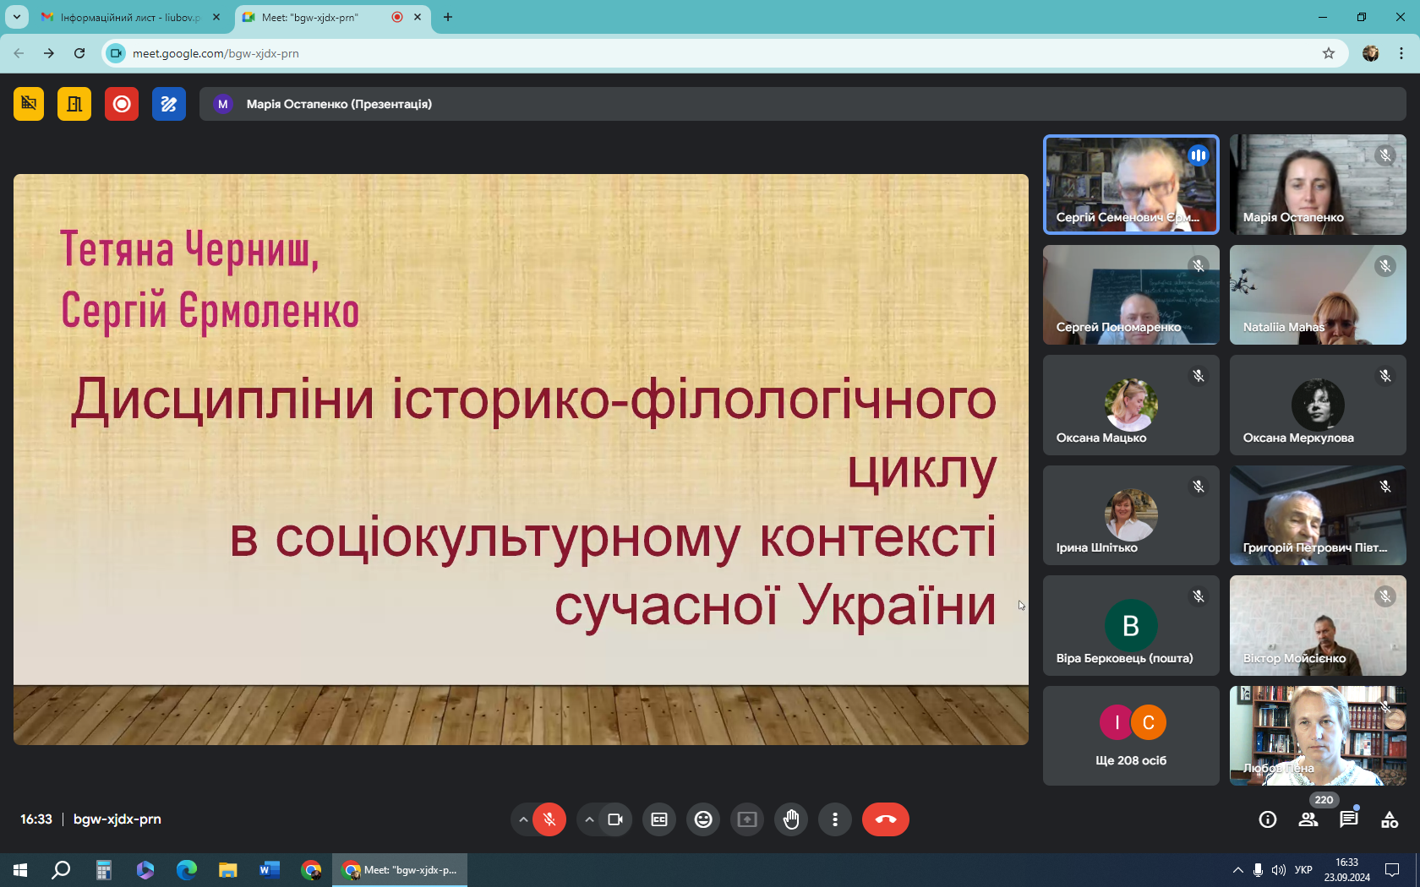
Task: Click the Ще 208 осіб tile
Action: (x=1131, y=736)
